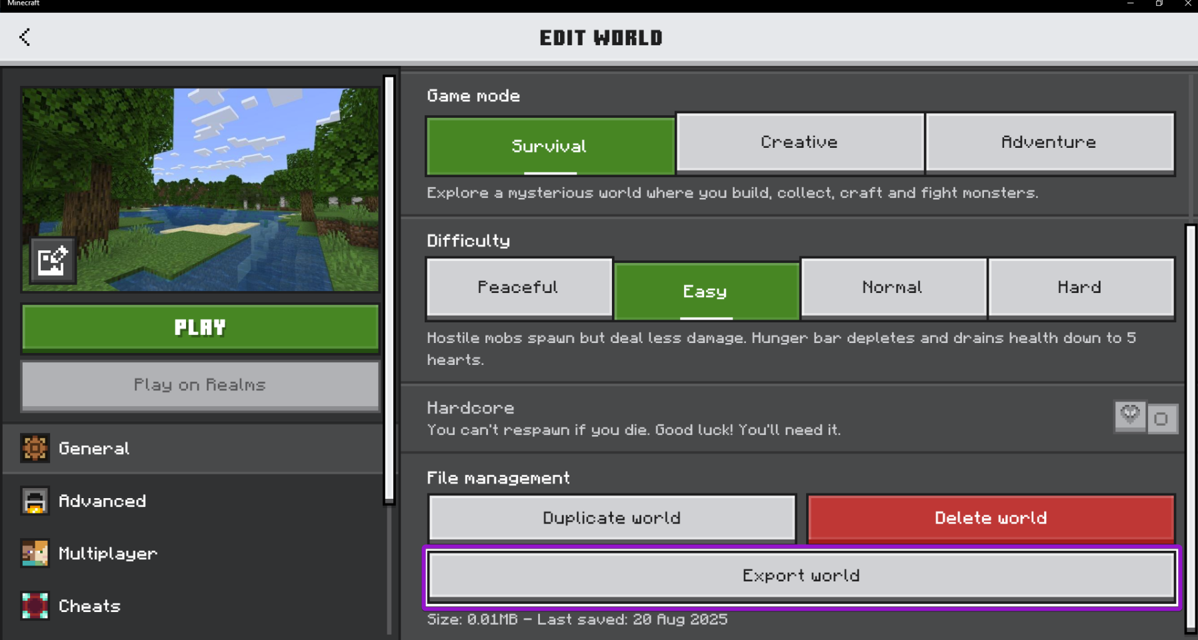The height and width of the screenshot is (640, 1198).
Task: Click the back arrow at top left
Action: pyautogui.click(x=25, y=37)
